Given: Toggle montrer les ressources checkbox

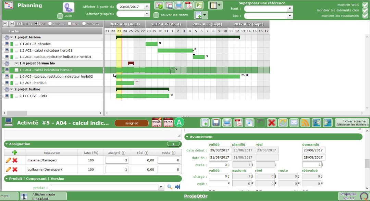Looking at the screenshot, I should [365, 16].
